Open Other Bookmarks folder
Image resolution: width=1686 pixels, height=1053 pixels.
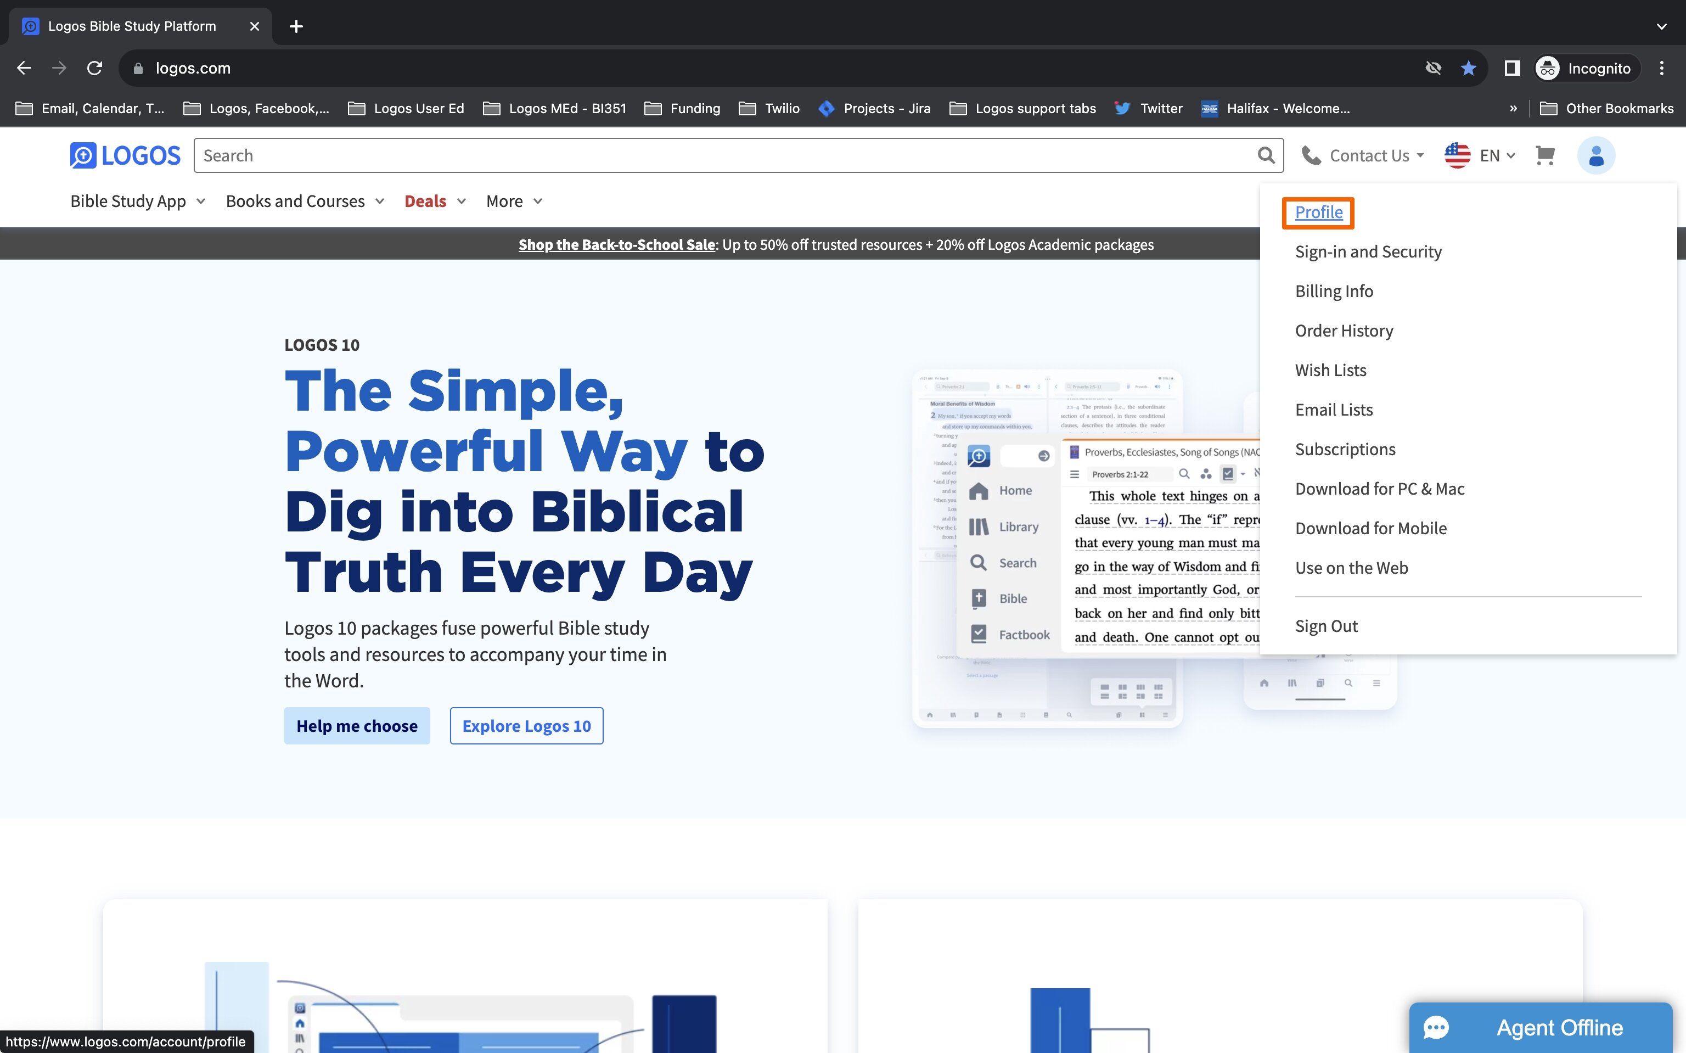click(x=1606, y=108)
